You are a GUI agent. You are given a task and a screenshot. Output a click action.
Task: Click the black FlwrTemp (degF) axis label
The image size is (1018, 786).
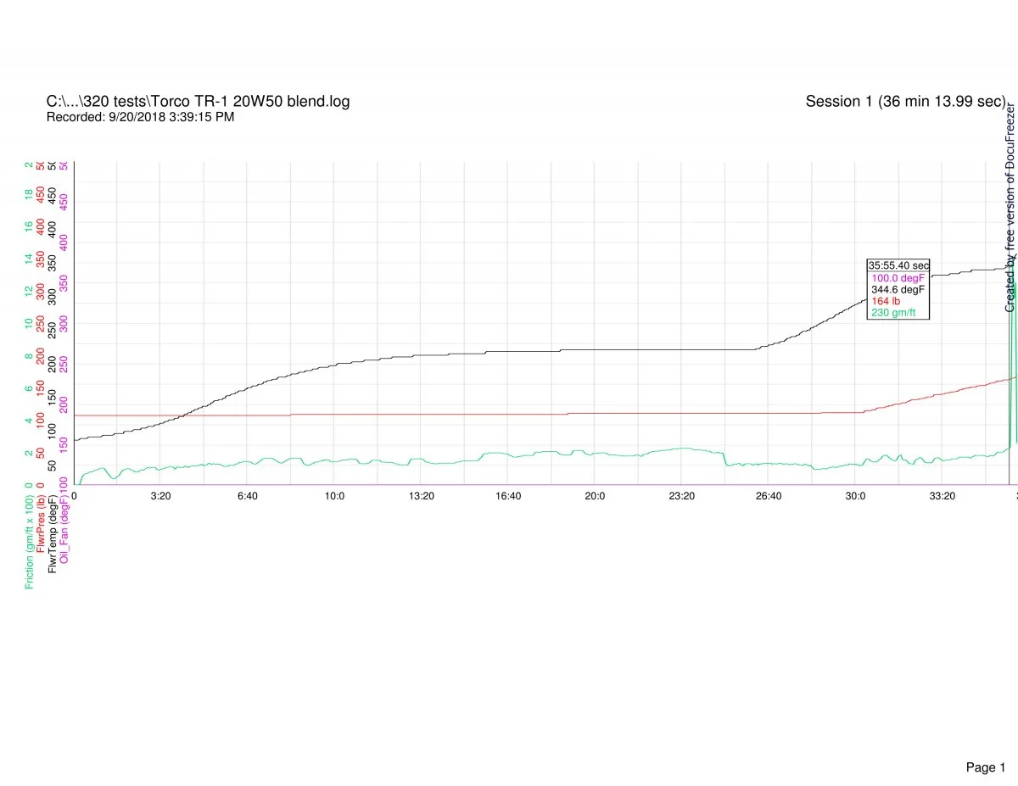pos(53,529)
